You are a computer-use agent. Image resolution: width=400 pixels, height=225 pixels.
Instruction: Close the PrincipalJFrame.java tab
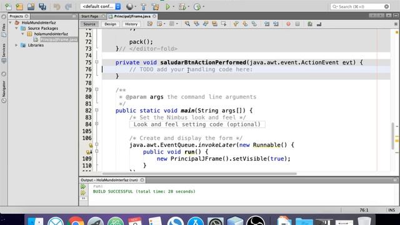154,16
